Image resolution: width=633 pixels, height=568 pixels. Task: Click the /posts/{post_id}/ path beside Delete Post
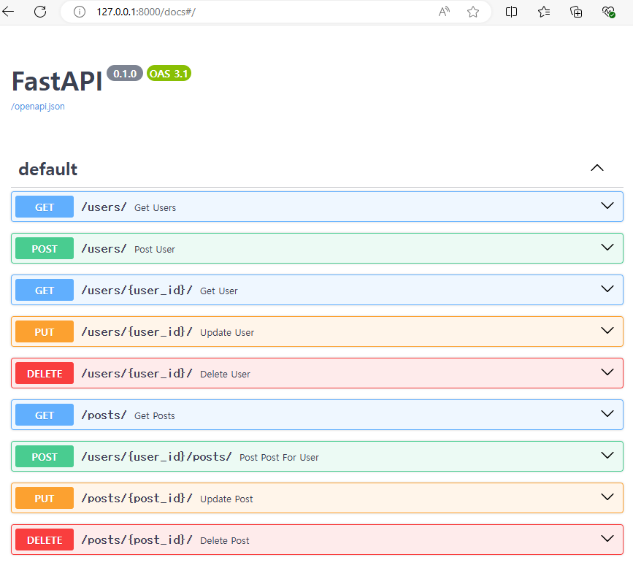(137, 540)
